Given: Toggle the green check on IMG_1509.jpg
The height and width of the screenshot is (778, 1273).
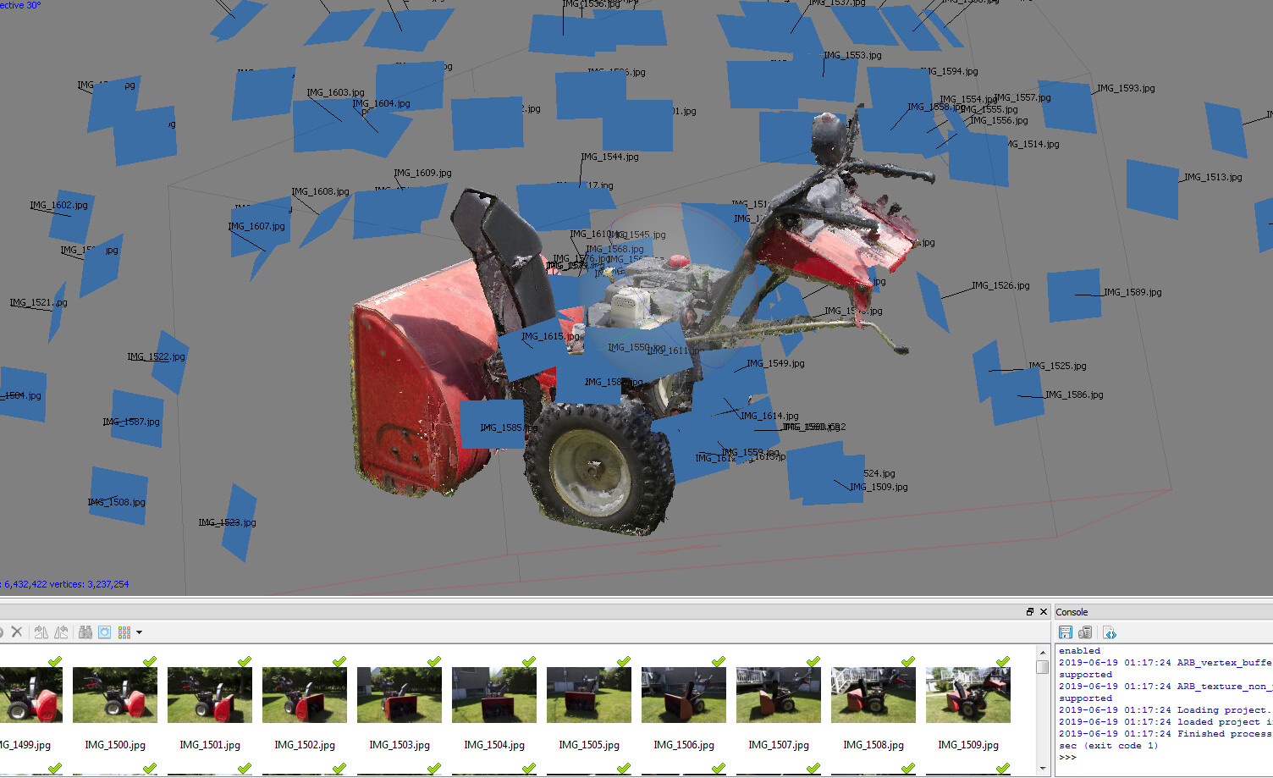Looking at the screenshot, I should [x=1003, y=661].
